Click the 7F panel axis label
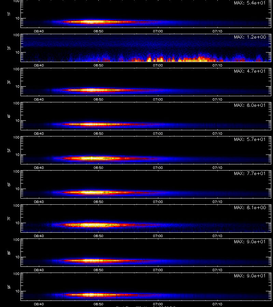 tap(9, 218)
